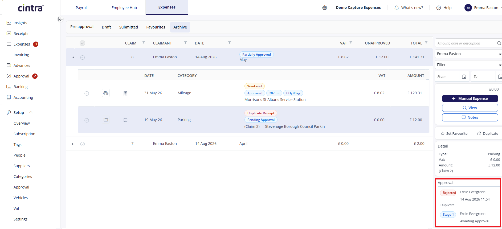
Task: Filter the CLAIM column
Action: [144, 43]
